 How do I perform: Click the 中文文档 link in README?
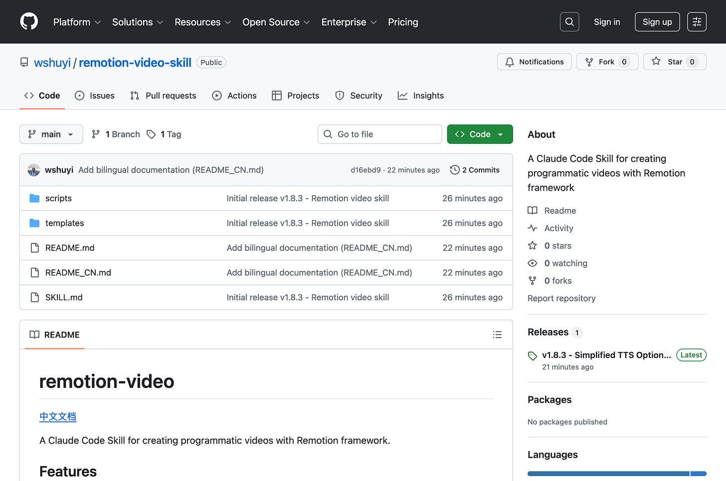point(58,416)
